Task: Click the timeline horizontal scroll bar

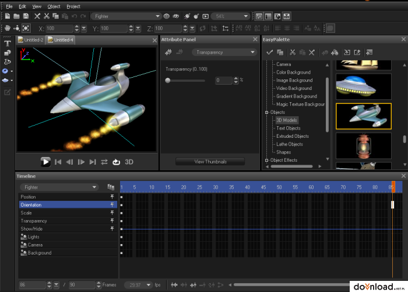Action: coord(291,285)
